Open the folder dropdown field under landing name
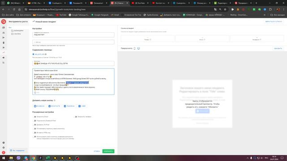The width and height of the screenshot is (287, 161). (x=73, y=42)
